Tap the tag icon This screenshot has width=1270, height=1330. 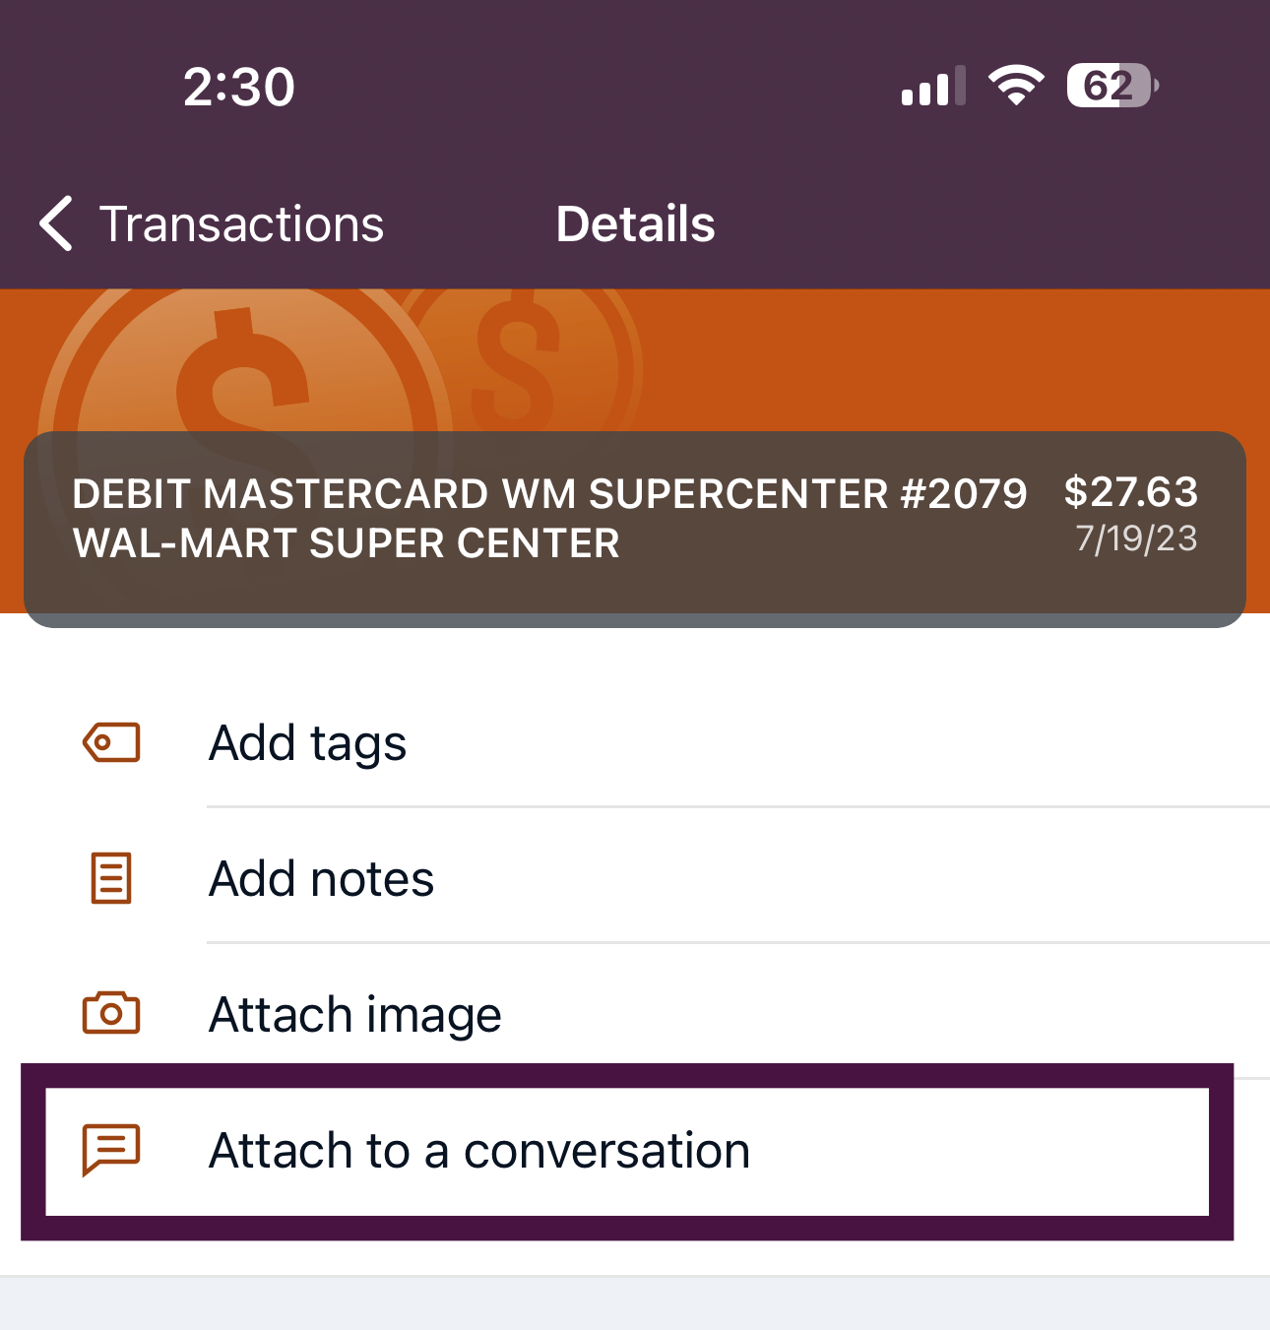click(x=111, y=742)
